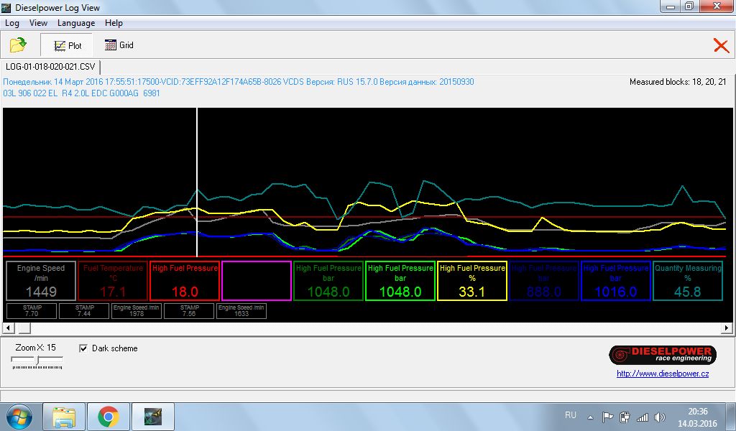Open Windows Explorer from the taskbar
This screenshot has width=736, height=431.
tap(64, 417)
